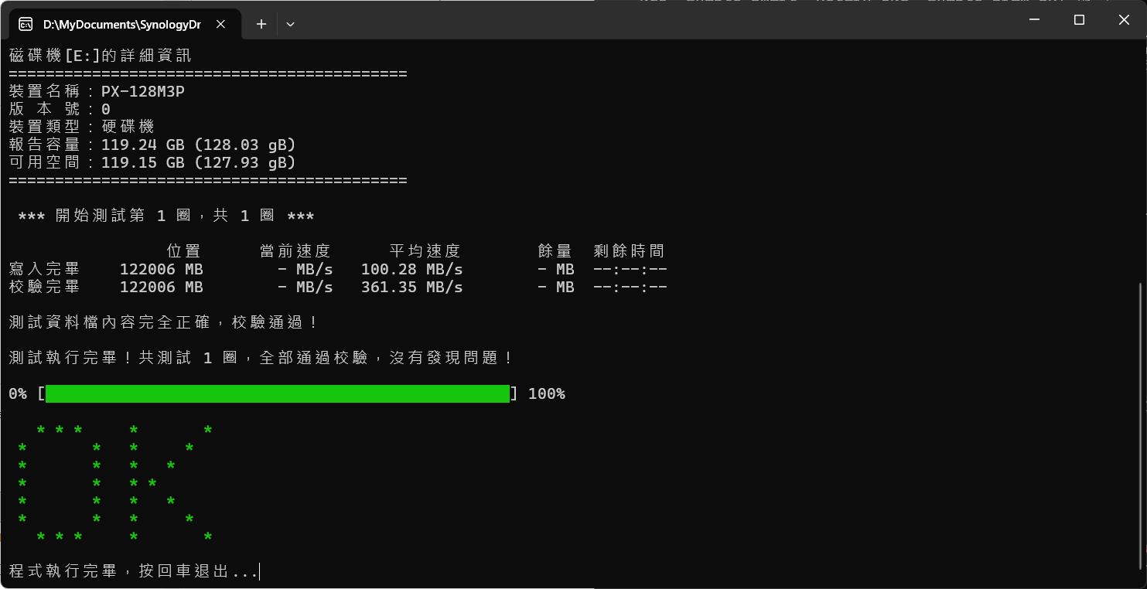Click the 寫入完畢 row label
This screenshot has width=1147, height=589.
(44, 269)
